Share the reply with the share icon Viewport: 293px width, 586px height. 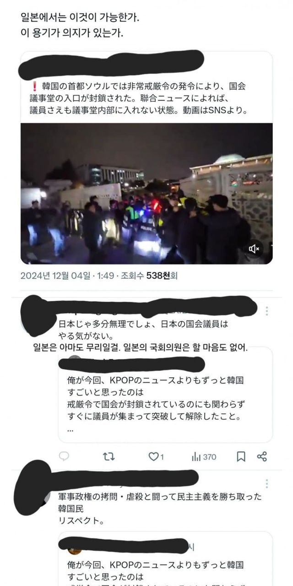point(262,456)
